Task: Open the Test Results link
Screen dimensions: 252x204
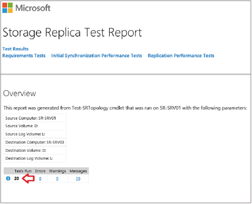Action: coord(16,49)
